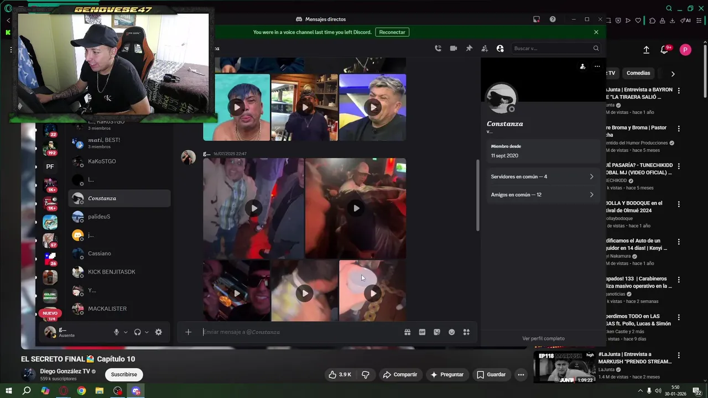Dismiss the voice channel reconnect banner

596,32
